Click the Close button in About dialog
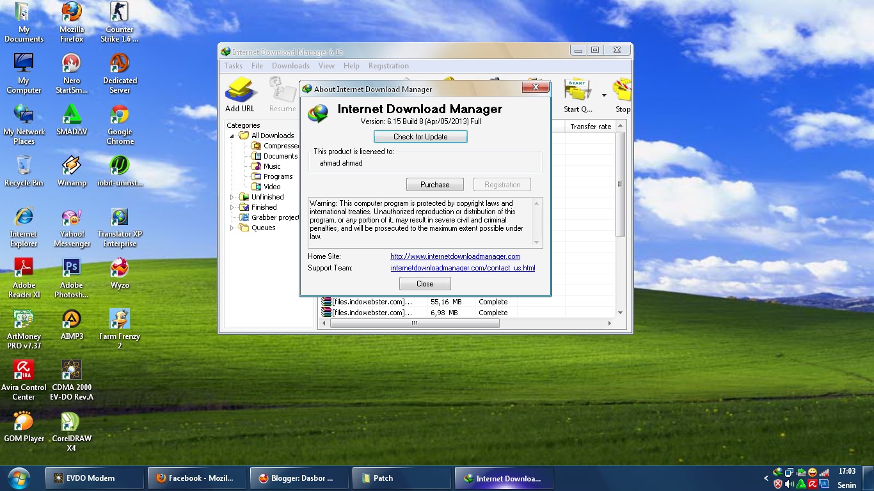874x491 pixels. coord(425,284)
